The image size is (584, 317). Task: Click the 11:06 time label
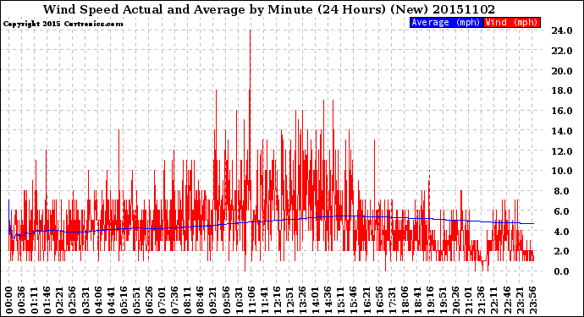coord(251,300)
